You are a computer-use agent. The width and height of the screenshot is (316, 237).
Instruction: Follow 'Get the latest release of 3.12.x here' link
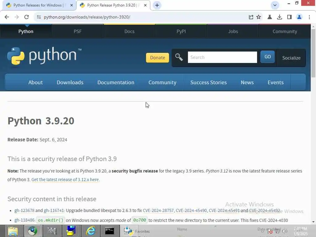pos(65,180)
